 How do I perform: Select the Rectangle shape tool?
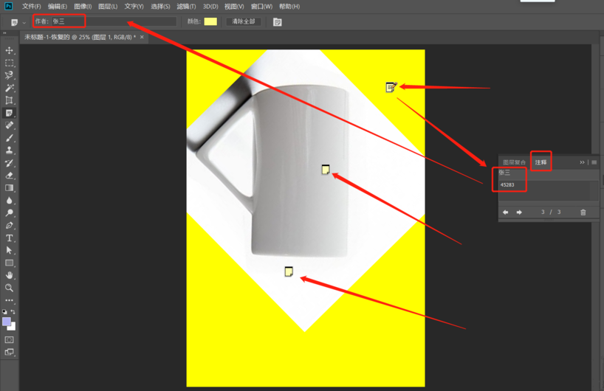coord(10,263)
